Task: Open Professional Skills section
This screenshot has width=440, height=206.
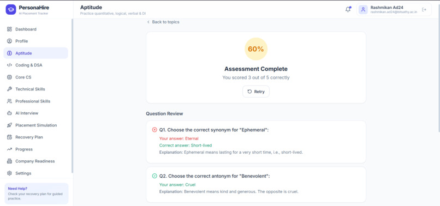Action: 35,101
